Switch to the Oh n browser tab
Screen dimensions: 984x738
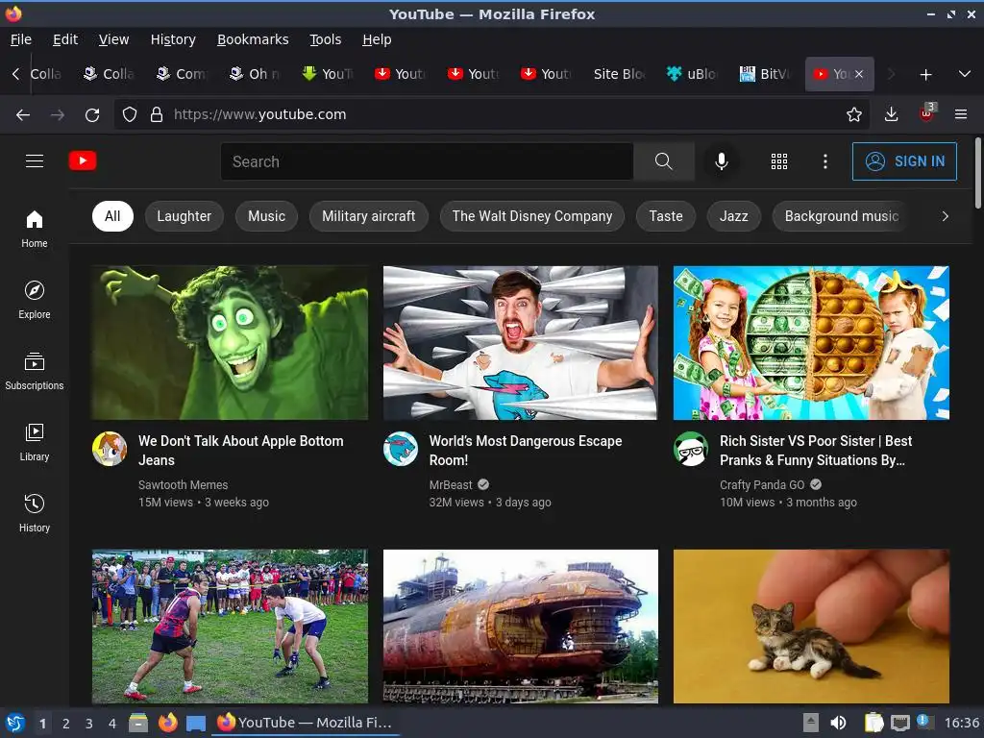(255, 74)
